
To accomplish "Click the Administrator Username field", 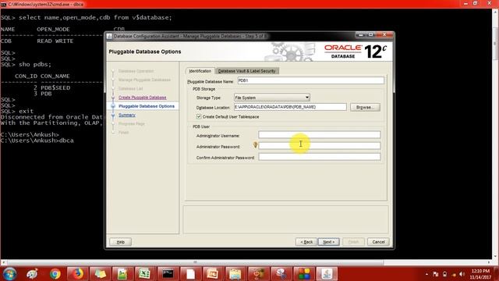I will point(319,135).
